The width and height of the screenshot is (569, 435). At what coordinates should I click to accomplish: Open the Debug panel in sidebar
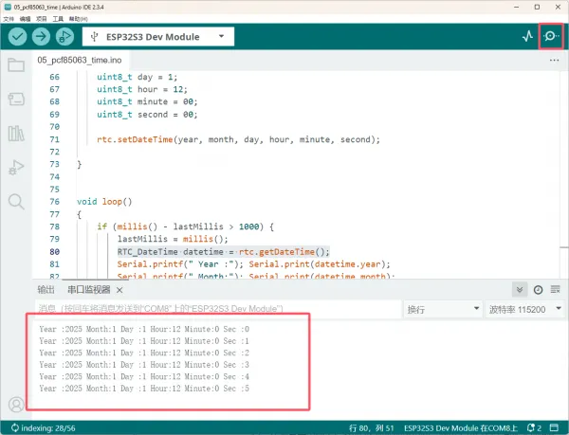(x=16, y=168)
